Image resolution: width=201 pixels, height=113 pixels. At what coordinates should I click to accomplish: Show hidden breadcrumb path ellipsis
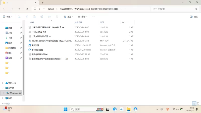click(44, 9)
